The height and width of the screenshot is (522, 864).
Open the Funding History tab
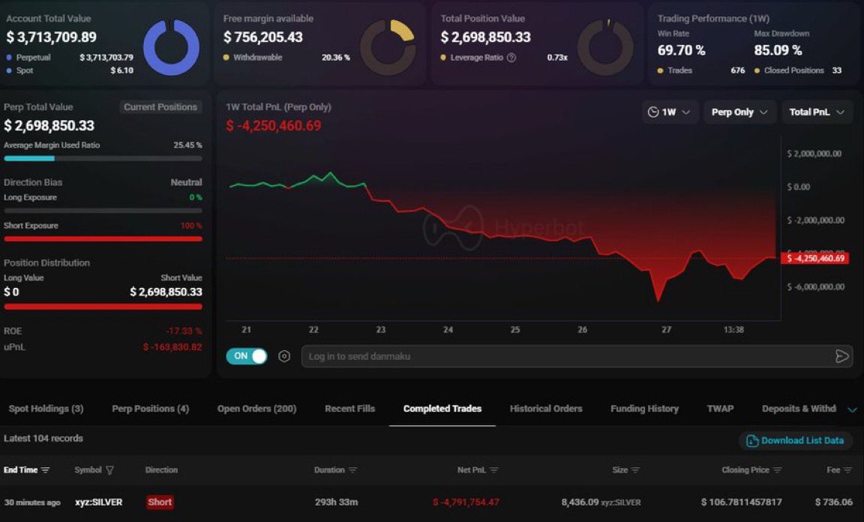point(645,409)
